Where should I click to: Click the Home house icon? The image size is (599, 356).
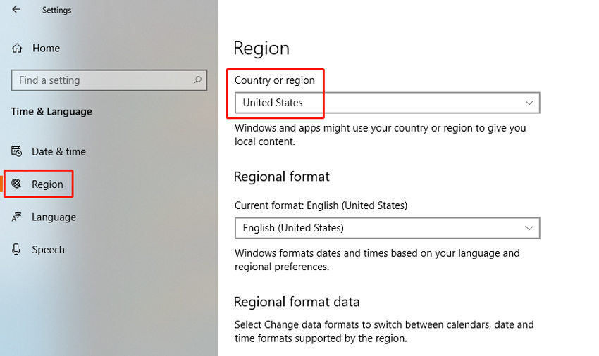click(17, 48)
